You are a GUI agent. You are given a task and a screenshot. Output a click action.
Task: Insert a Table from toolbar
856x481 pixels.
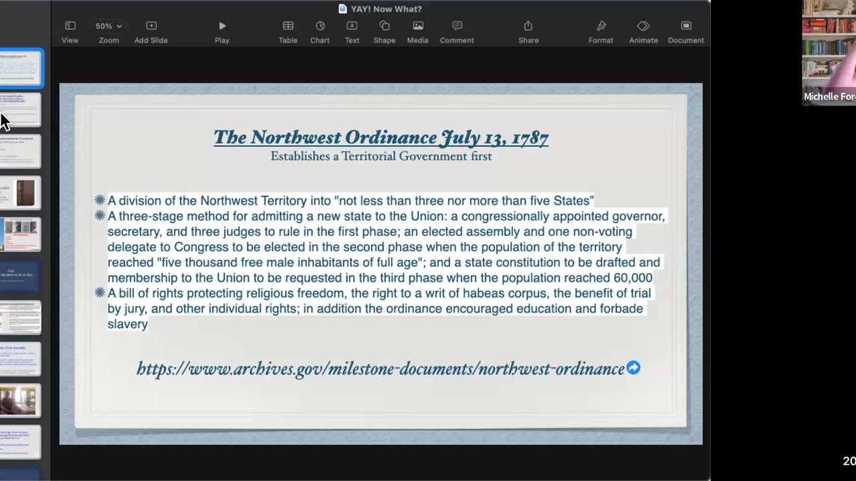point(288,31)
